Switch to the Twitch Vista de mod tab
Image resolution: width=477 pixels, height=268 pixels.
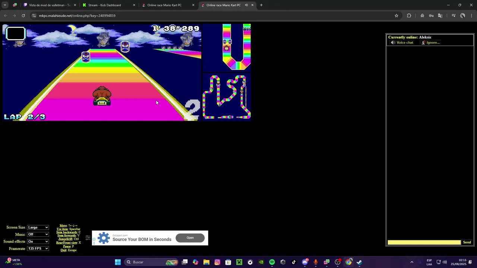click(x=50, y=5)
